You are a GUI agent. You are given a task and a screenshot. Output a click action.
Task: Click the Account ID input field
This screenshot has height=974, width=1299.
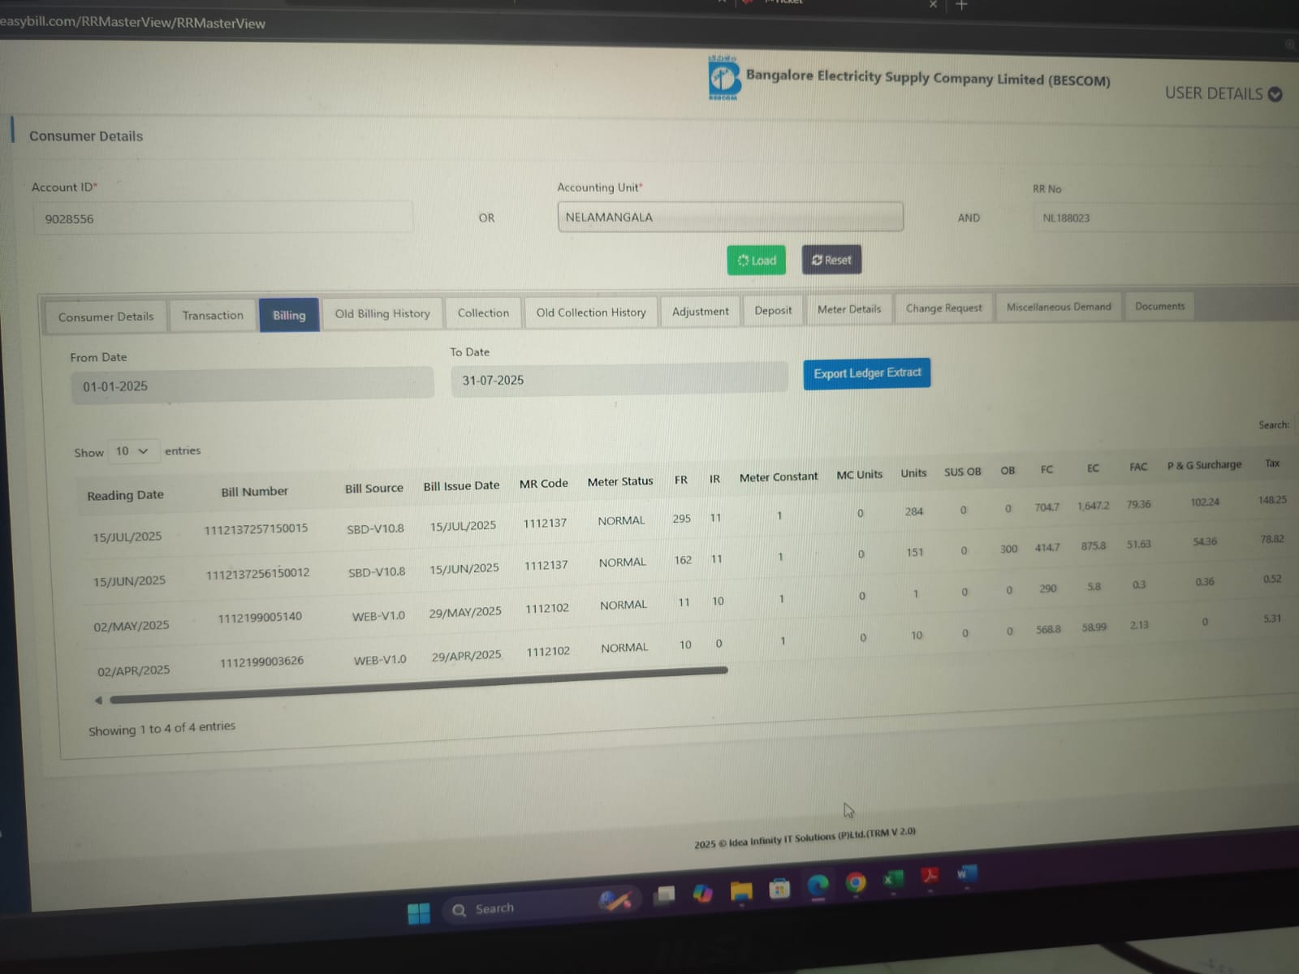pyautogui.click(x=222, y=218)
